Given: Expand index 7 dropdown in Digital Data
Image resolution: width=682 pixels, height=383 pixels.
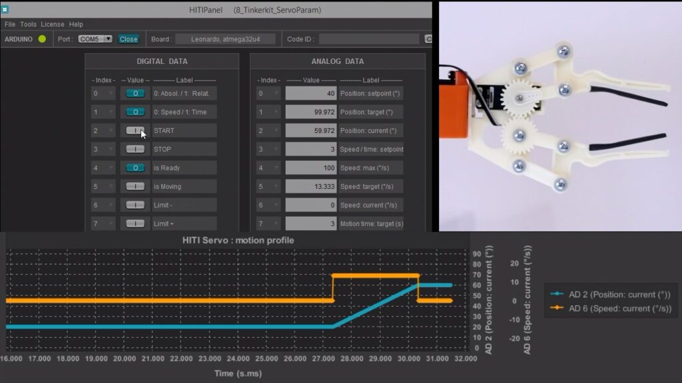Looking at the screenshot, I should click(103, 223).
